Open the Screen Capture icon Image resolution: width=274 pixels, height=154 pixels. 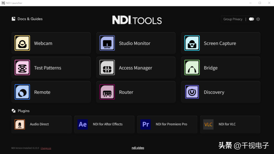point(192,43)
